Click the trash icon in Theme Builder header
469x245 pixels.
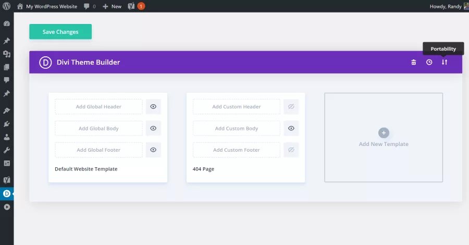414,62
